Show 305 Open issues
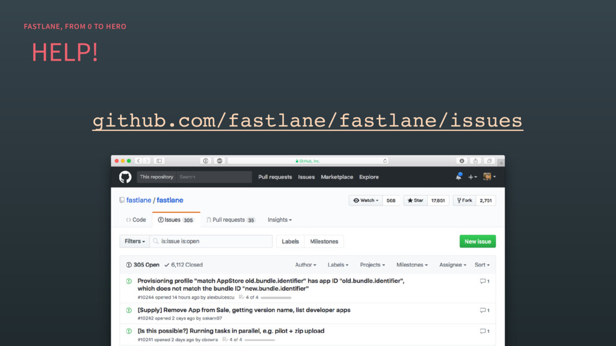This screenshot has width=616, height=346. 143,265
